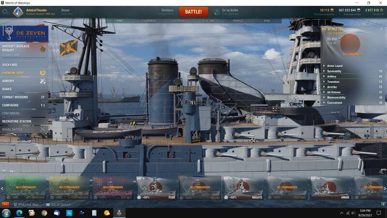Click the De Zeven event banner

coord(24,34)
